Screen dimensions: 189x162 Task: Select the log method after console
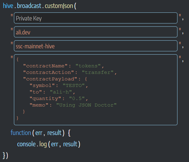(x=43, y=144)
